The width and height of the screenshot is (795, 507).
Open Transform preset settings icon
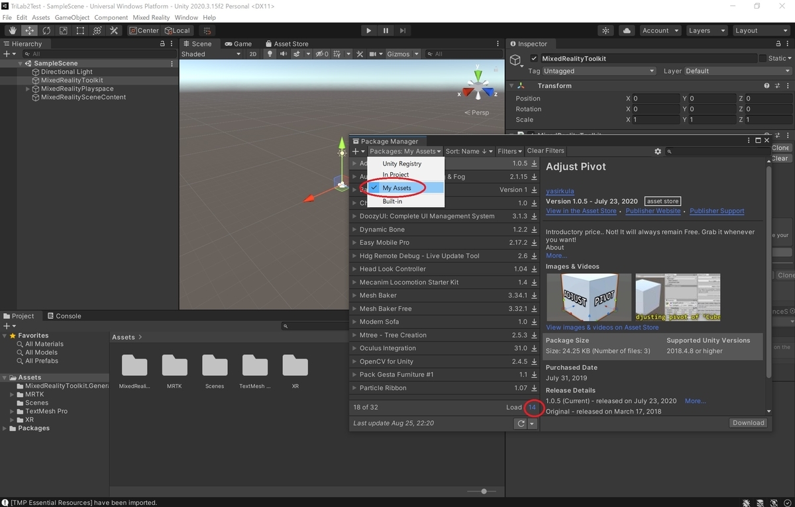click(x=776, y=86)
